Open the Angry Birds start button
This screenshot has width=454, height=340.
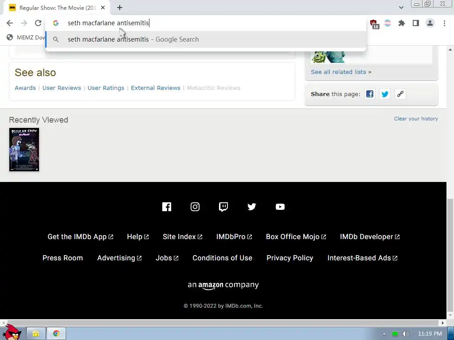click(x=12, y=333)
